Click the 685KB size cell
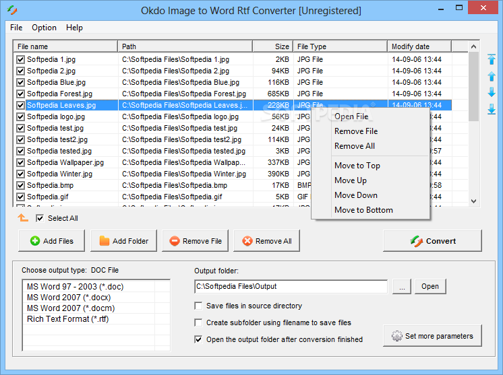Image resolution: width=503 pixels, height=375 pixels. (278, 94)
